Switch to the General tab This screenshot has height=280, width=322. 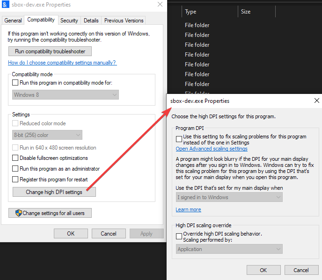13,21
